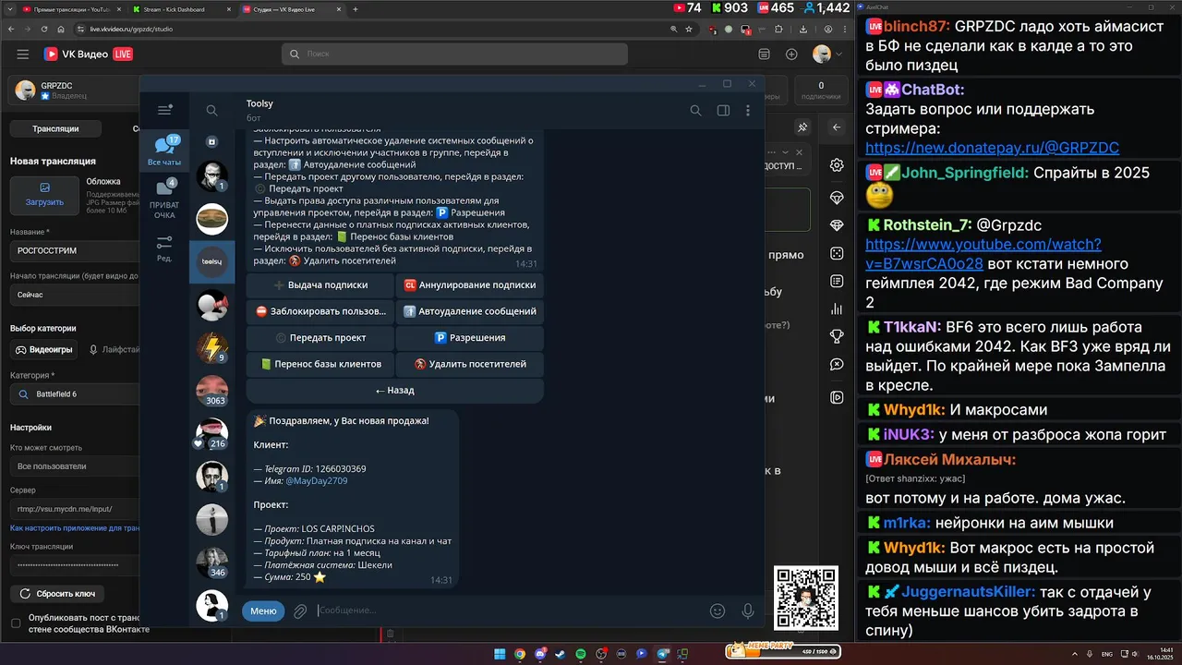This screenshot has width=1182, height=665.
Task: Open the emoji picker in Telegram
Action: point(717,611)
